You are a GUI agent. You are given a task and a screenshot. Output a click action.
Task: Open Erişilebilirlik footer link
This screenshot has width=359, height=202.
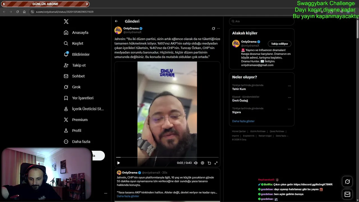click(x=249, y=136)
